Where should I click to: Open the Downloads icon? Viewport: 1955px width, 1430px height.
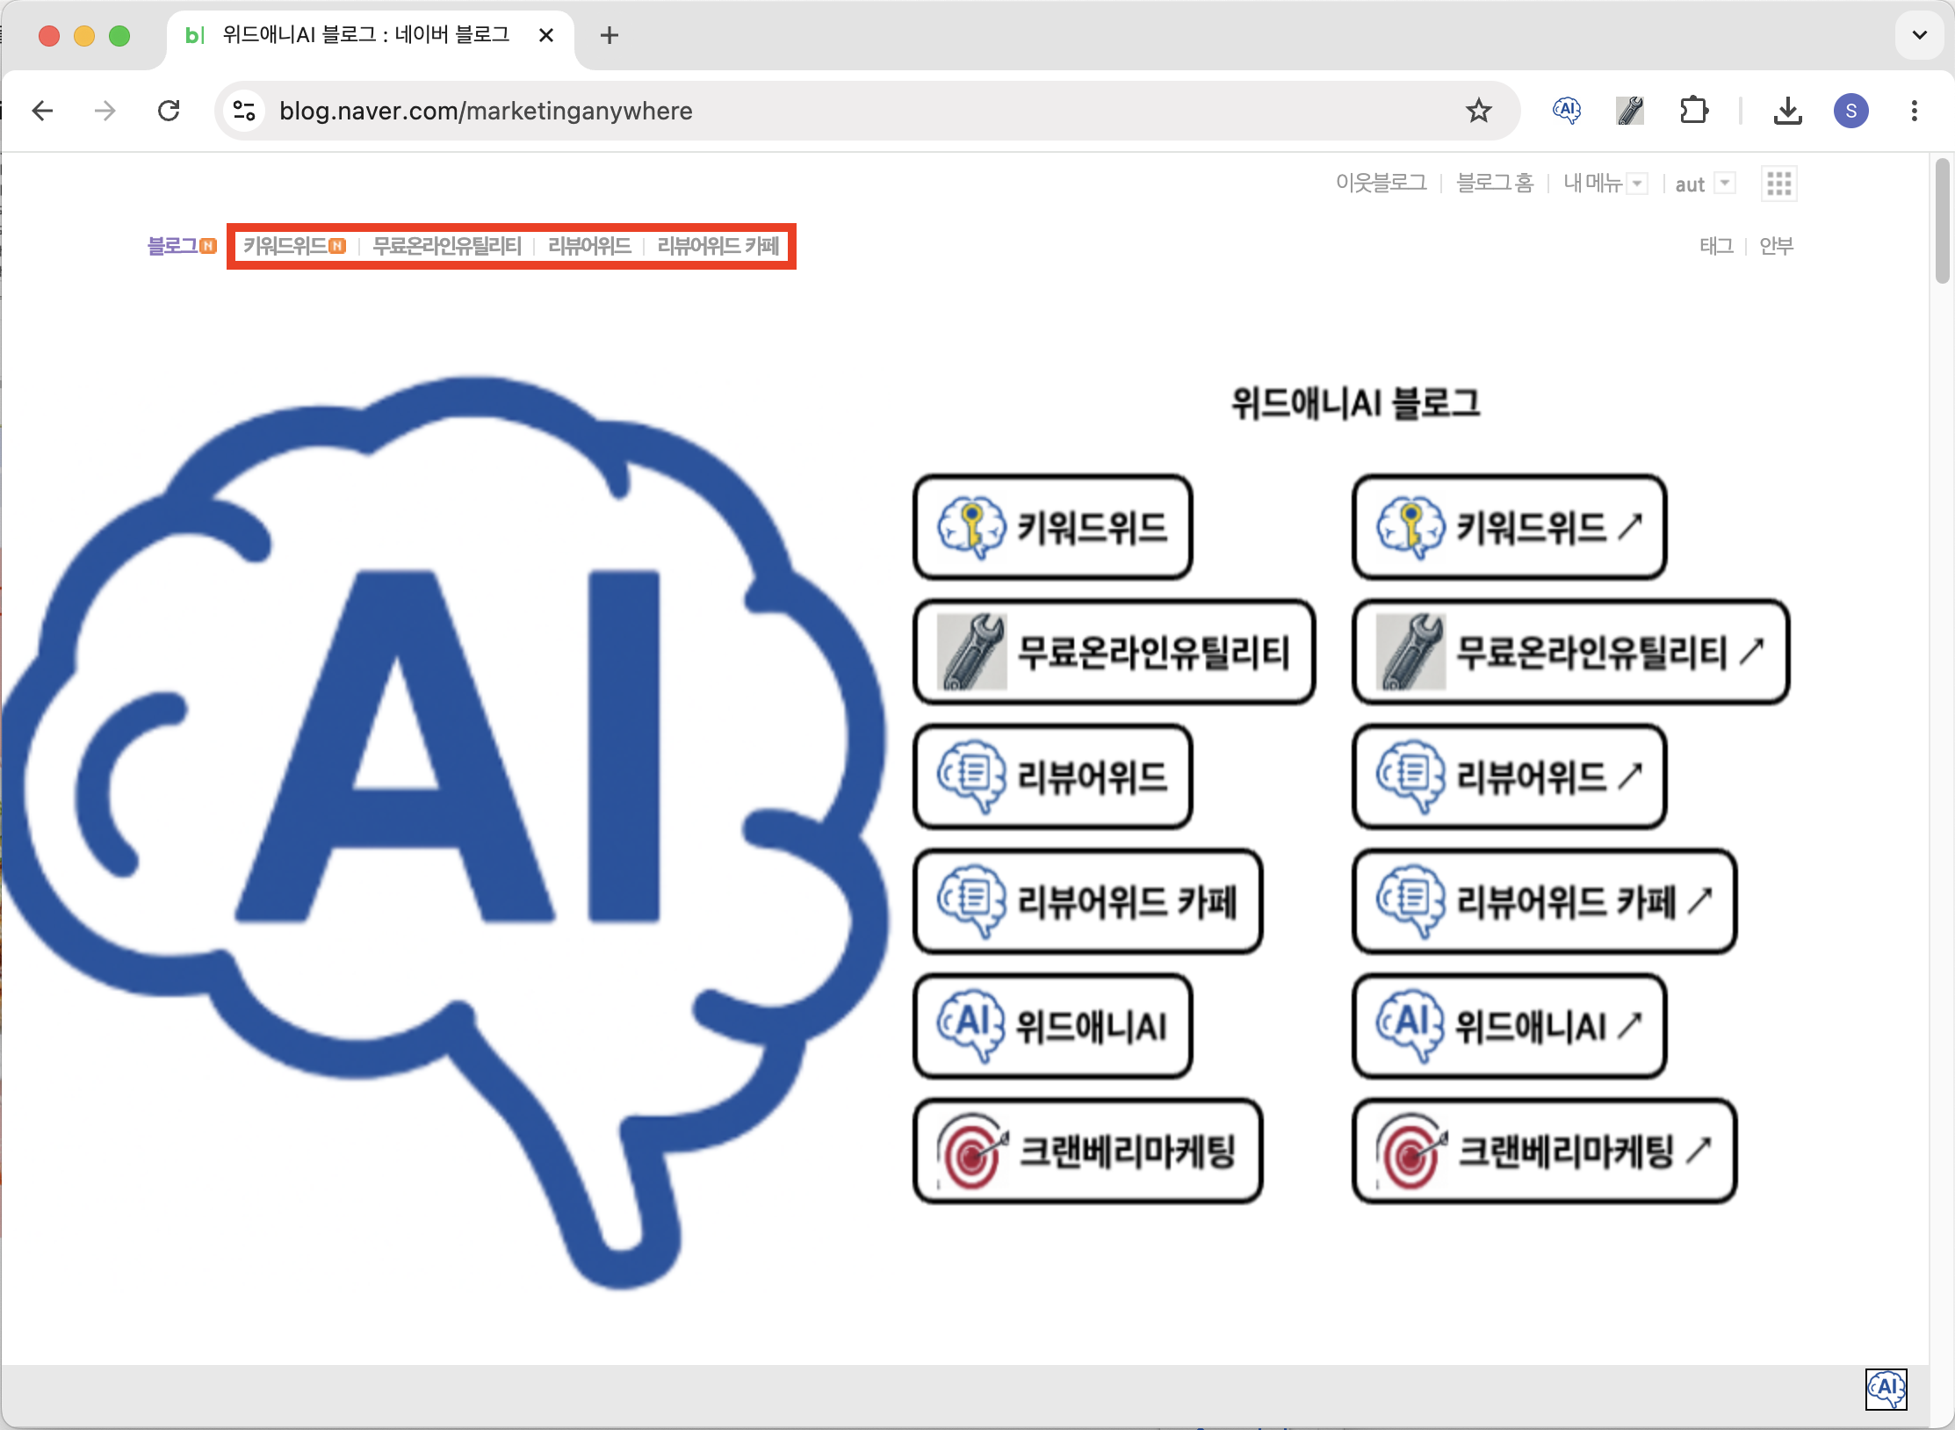click(1788, 111)
